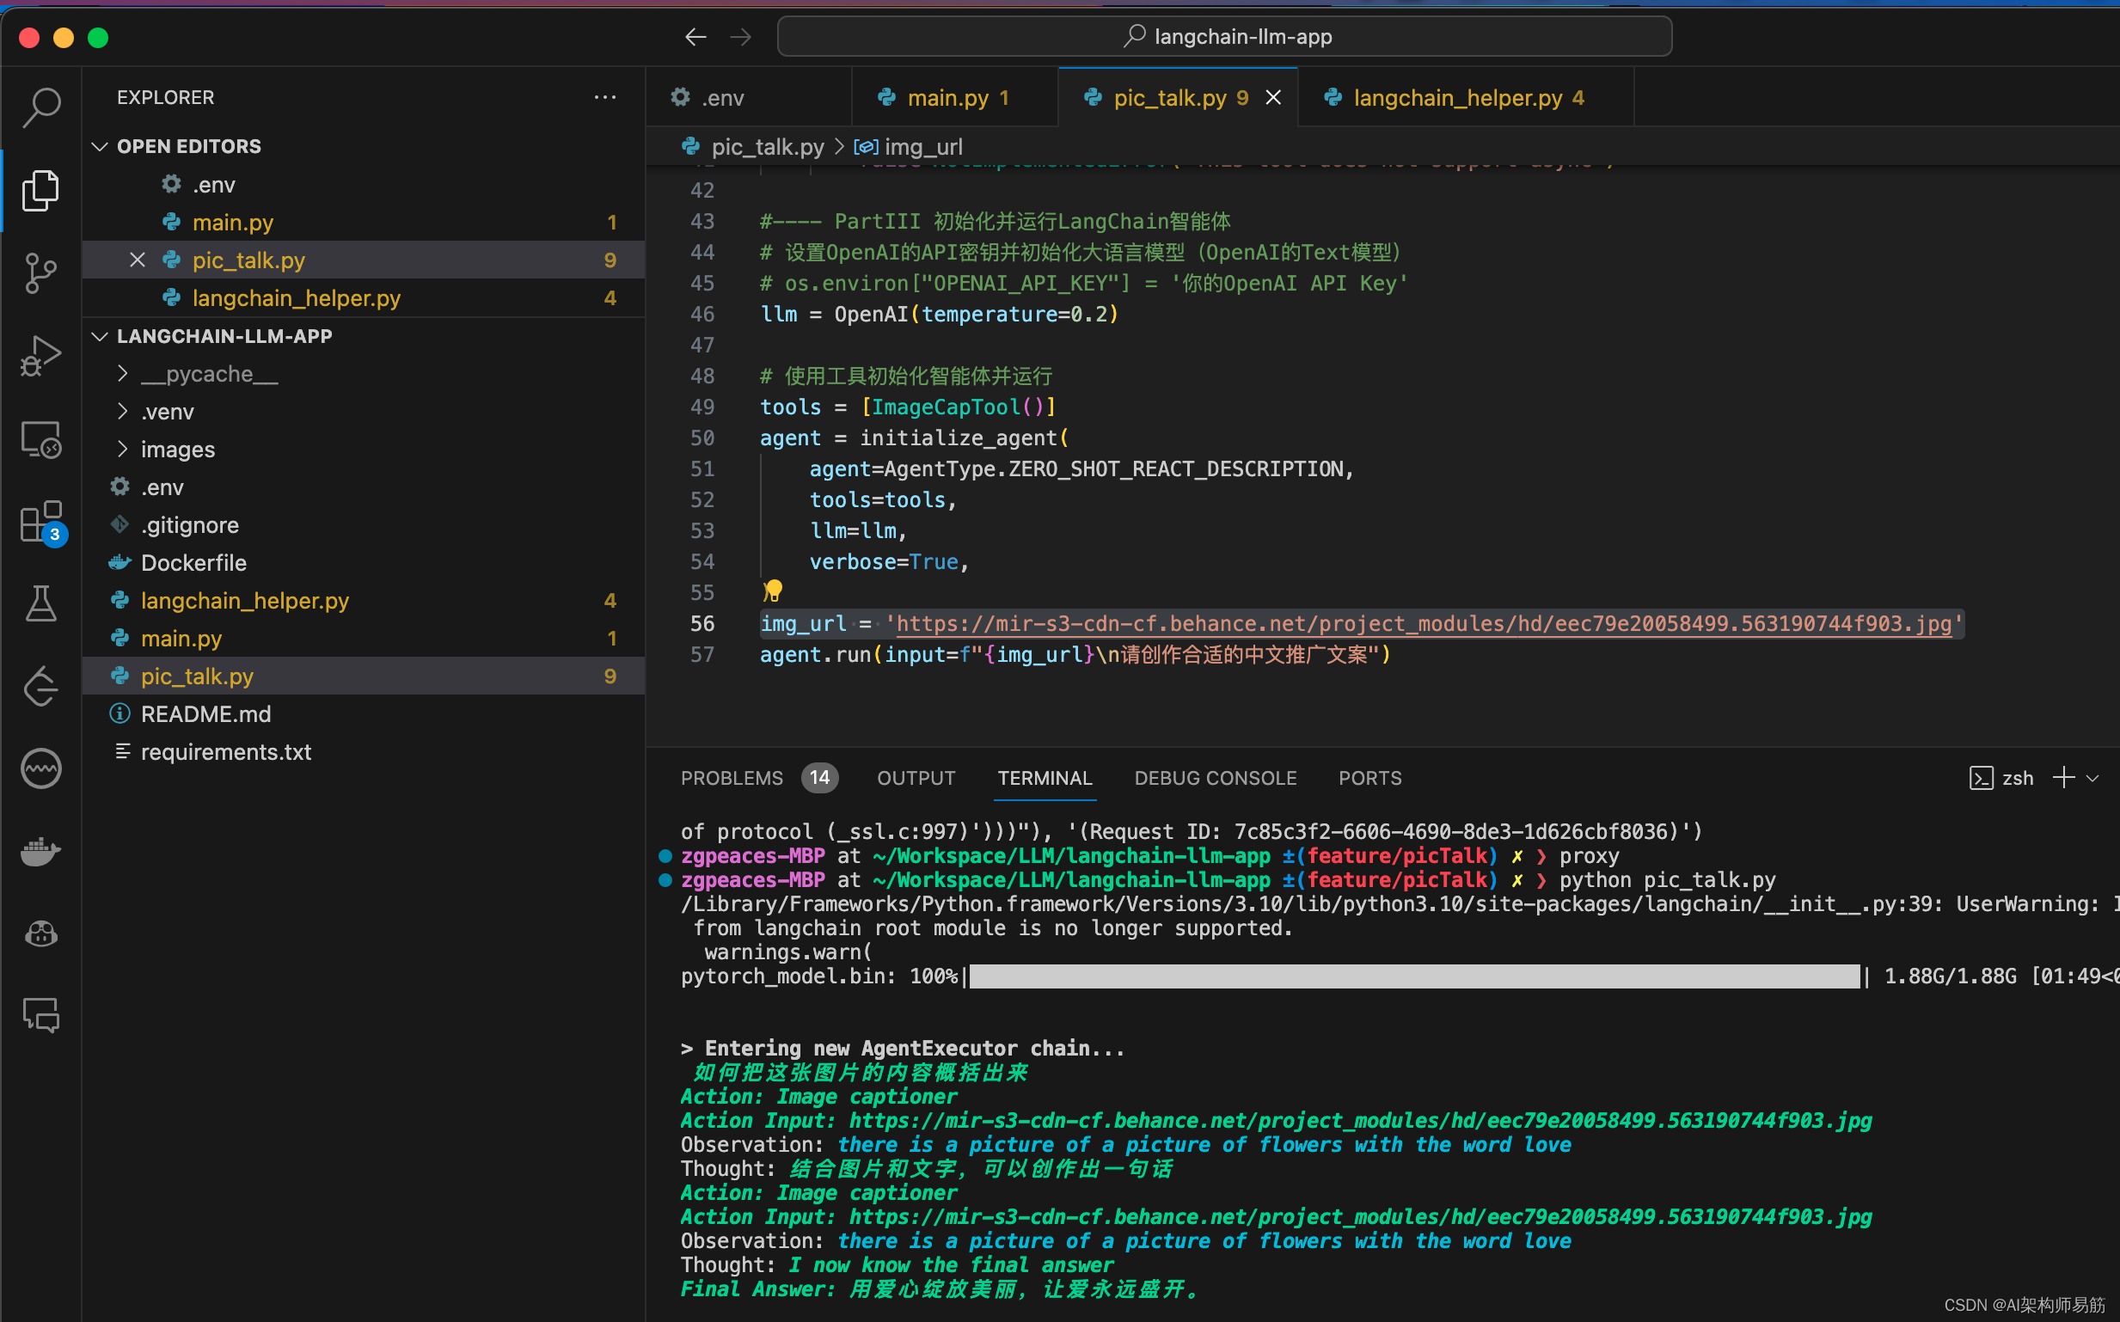2120x1322 pixels.
Task: Open the terminal launch profile dropdown
Action: click(x=2092, y=777)
